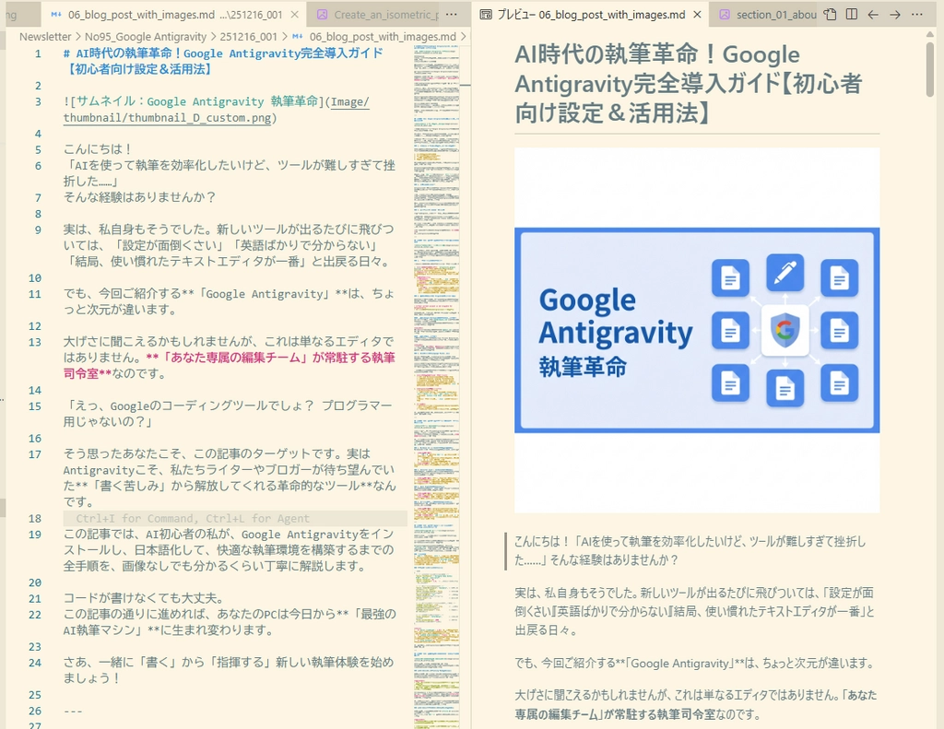Switch to the Create_an_isometric image tab
The height and width of the screenshot is (729, 944).
click(386, 15)
